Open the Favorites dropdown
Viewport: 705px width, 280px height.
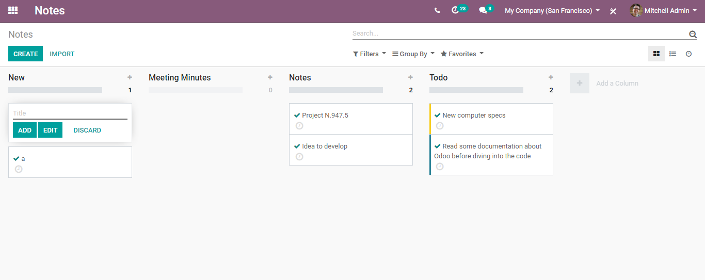click(462, 54)
